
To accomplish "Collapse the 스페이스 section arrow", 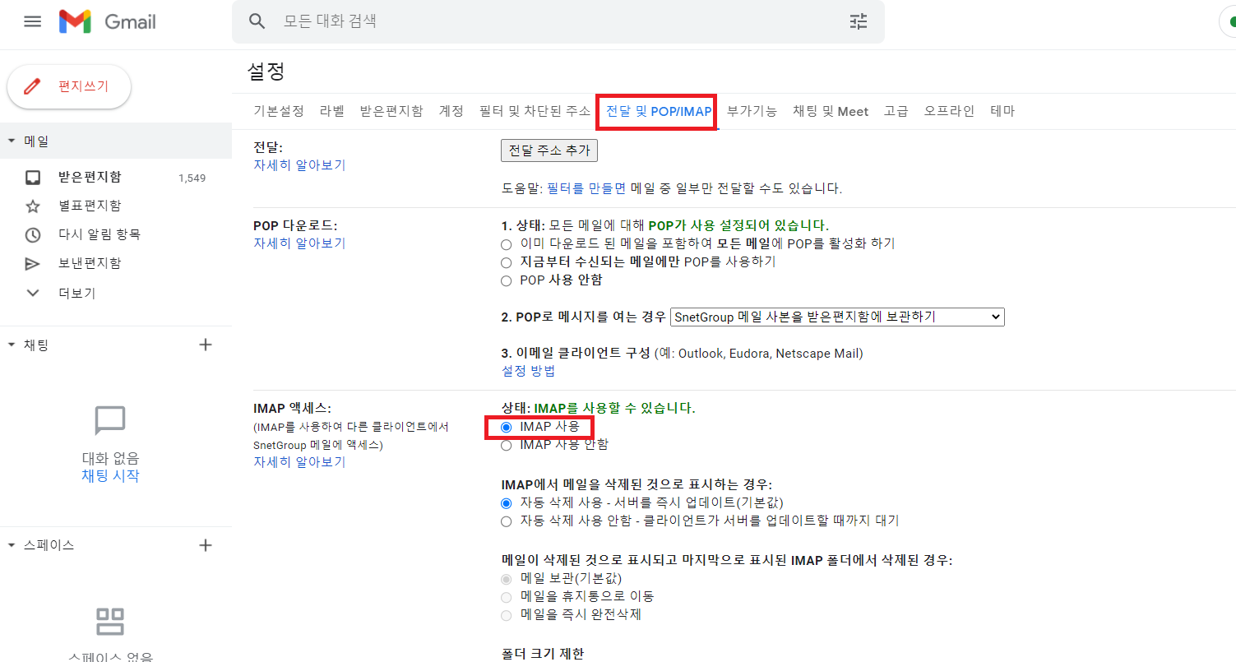I will 11,545.
